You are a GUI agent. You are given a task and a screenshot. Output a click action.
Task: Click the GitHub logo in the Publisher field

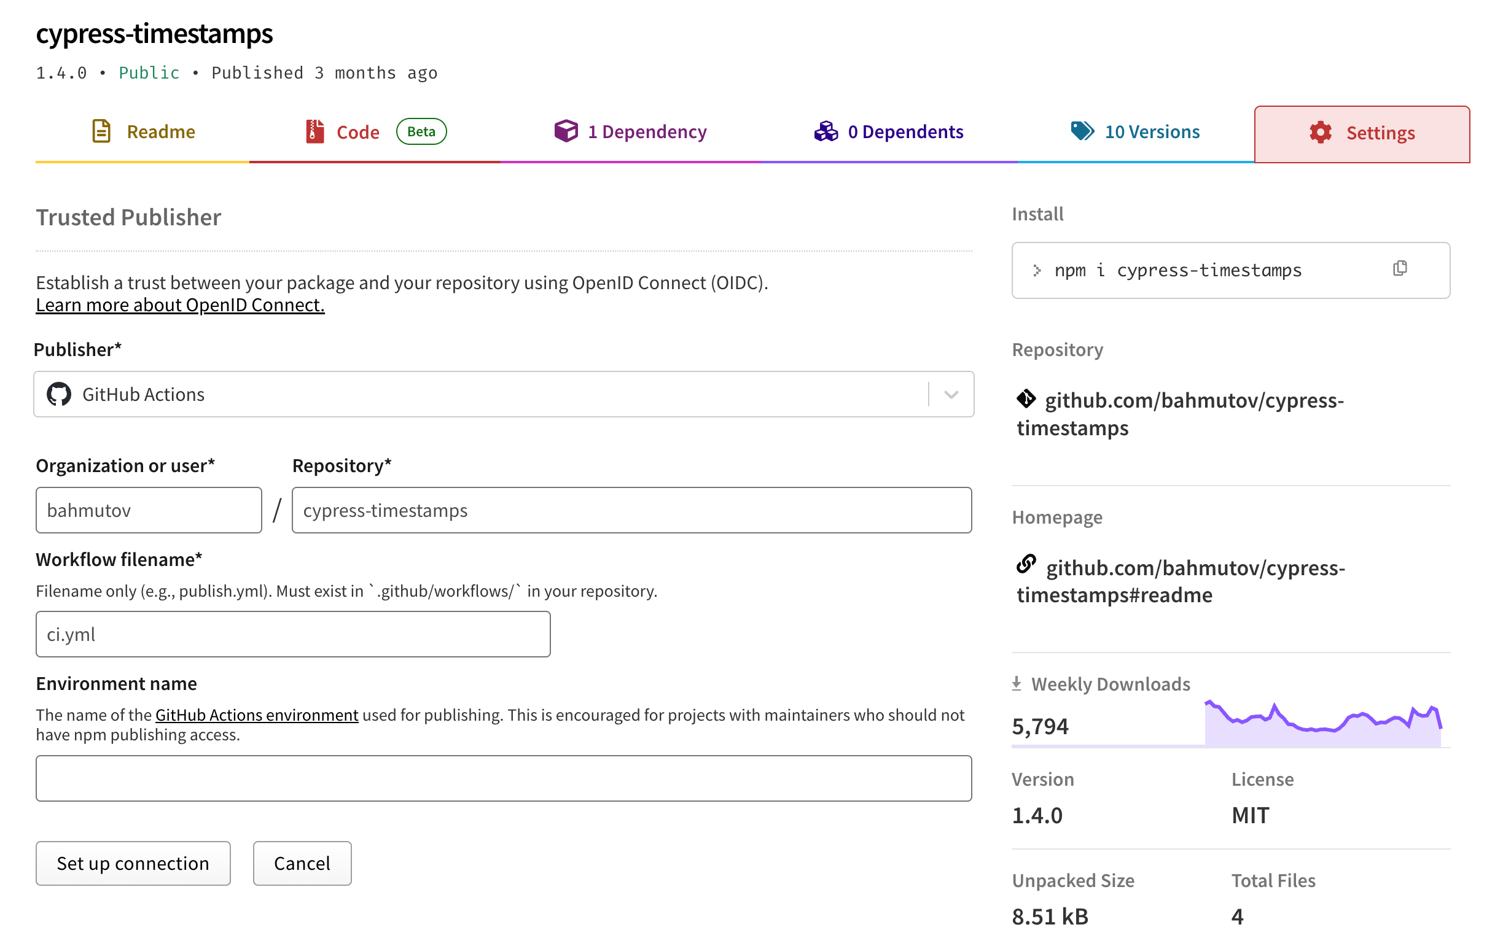(59, 394)
